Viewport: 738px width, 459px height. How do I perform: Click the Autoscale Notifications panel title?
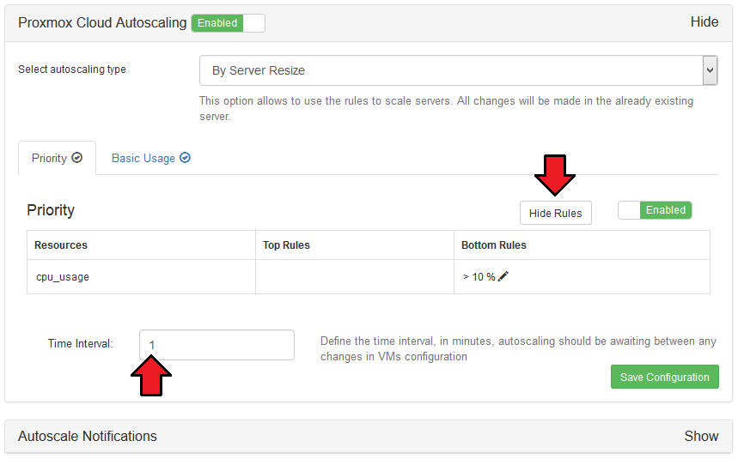(88, 436)
